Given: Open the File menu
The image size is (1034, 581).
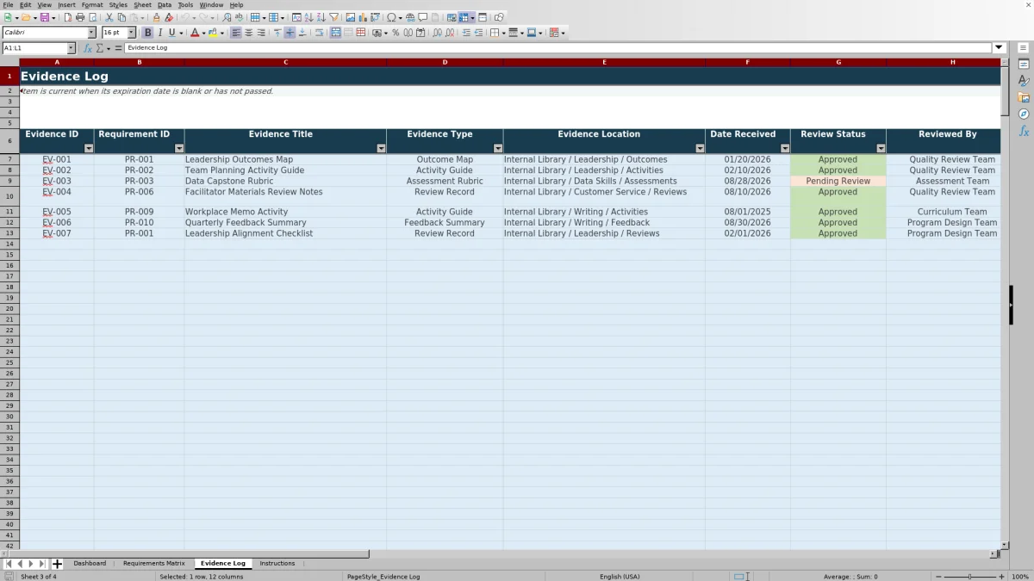Looking at the screenshot, I should [x=8, y=5].
